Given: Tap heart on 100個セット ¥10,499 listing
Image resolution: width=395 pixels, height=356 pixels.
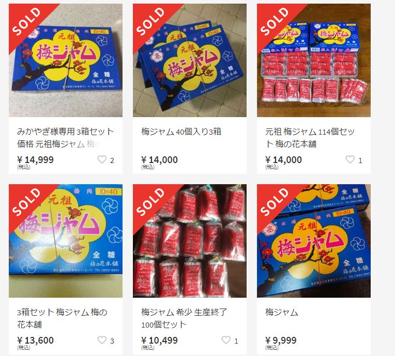Looking at the screenshot, I should [226, 340].
